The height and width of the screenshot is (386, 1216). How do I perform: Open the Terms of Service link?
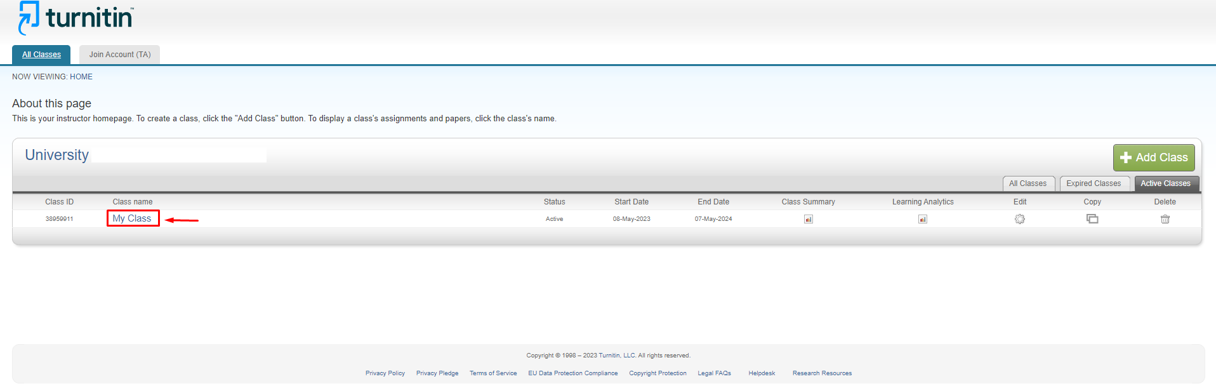coord(493,373)
